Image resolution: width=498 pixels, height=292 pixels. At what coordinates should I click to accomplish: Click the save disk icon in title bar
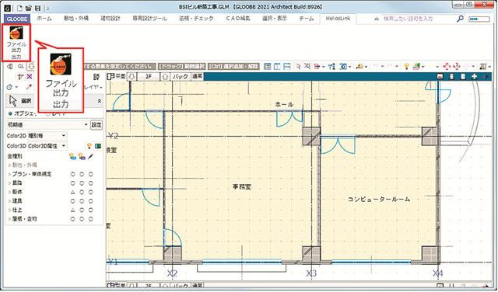click(37, 7)
